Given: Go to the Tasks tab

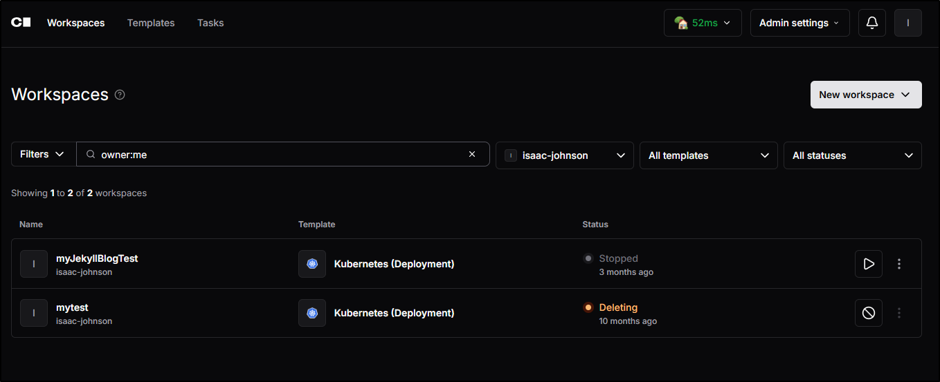Looking at the screenshot, I should pyautogui.click(x=210, y=23).
